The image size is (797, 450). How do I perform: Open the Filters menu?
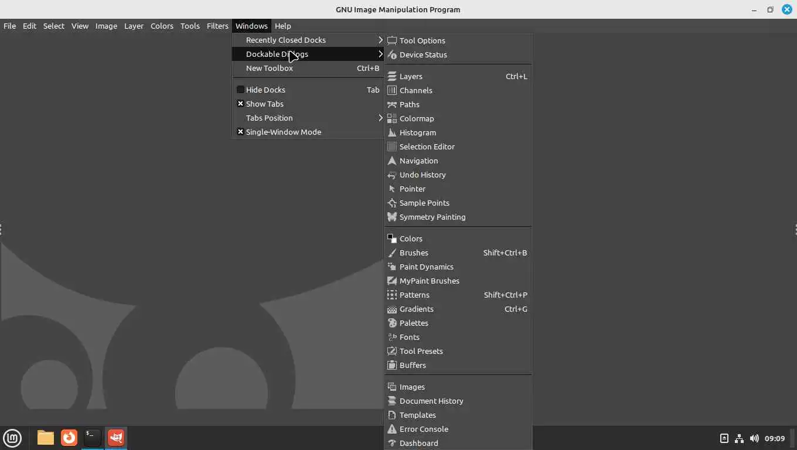[x=217, y=26]
